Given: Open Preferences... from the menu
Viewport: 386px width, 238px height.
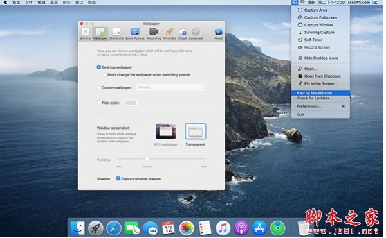Looking at the screenshot, I should point(320,106).
